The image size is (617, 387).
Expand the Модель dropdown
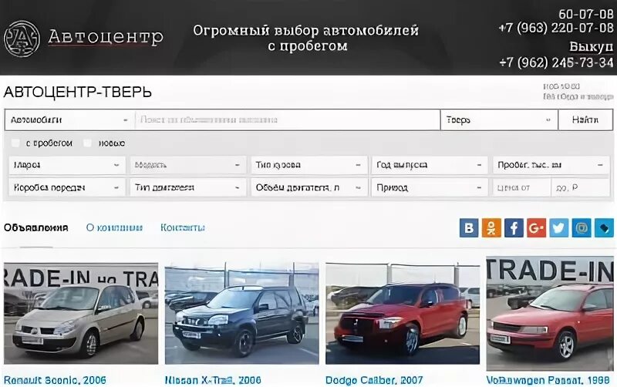188,165
